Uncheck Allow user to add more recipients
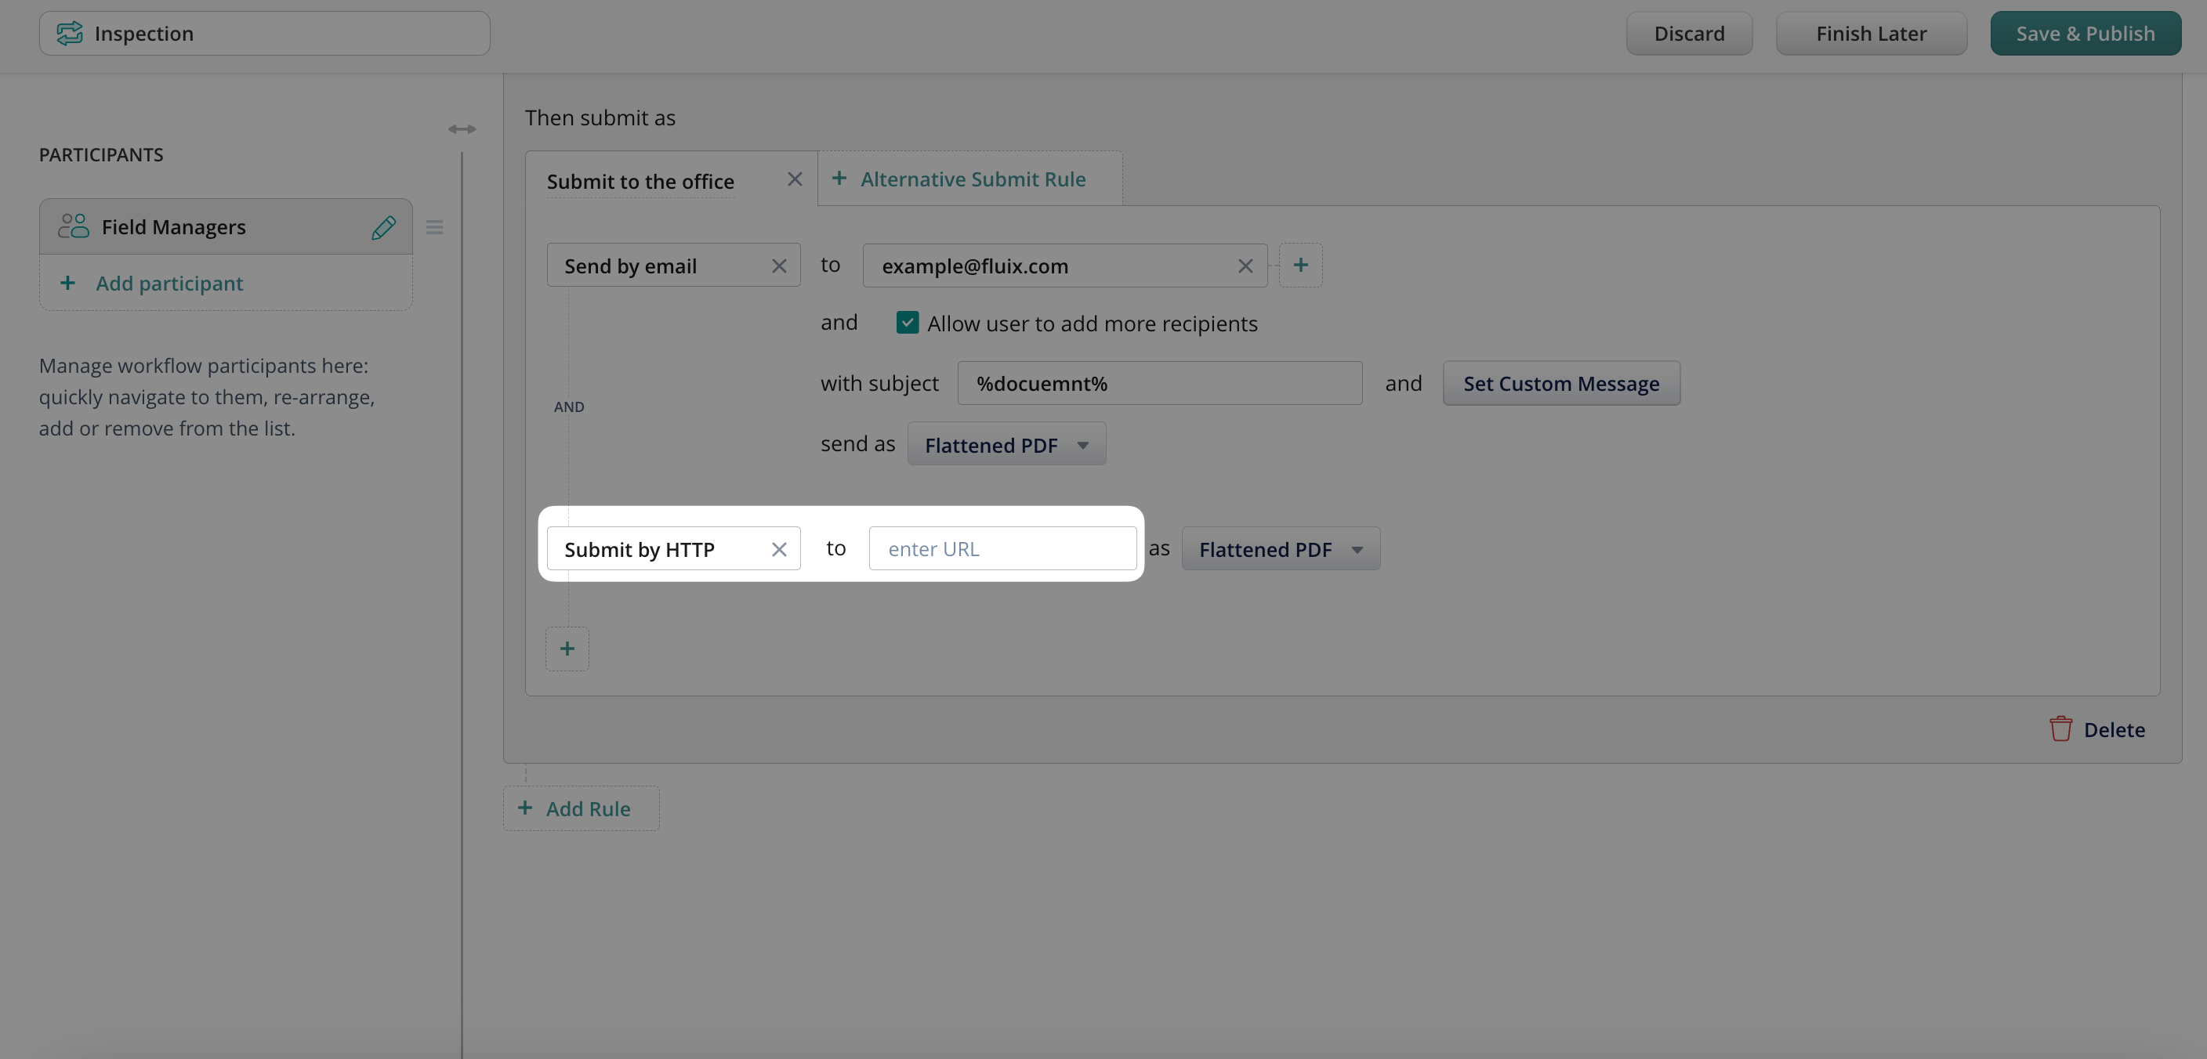The height and width of the screenshot is (1059, 2207). (908, 323)
